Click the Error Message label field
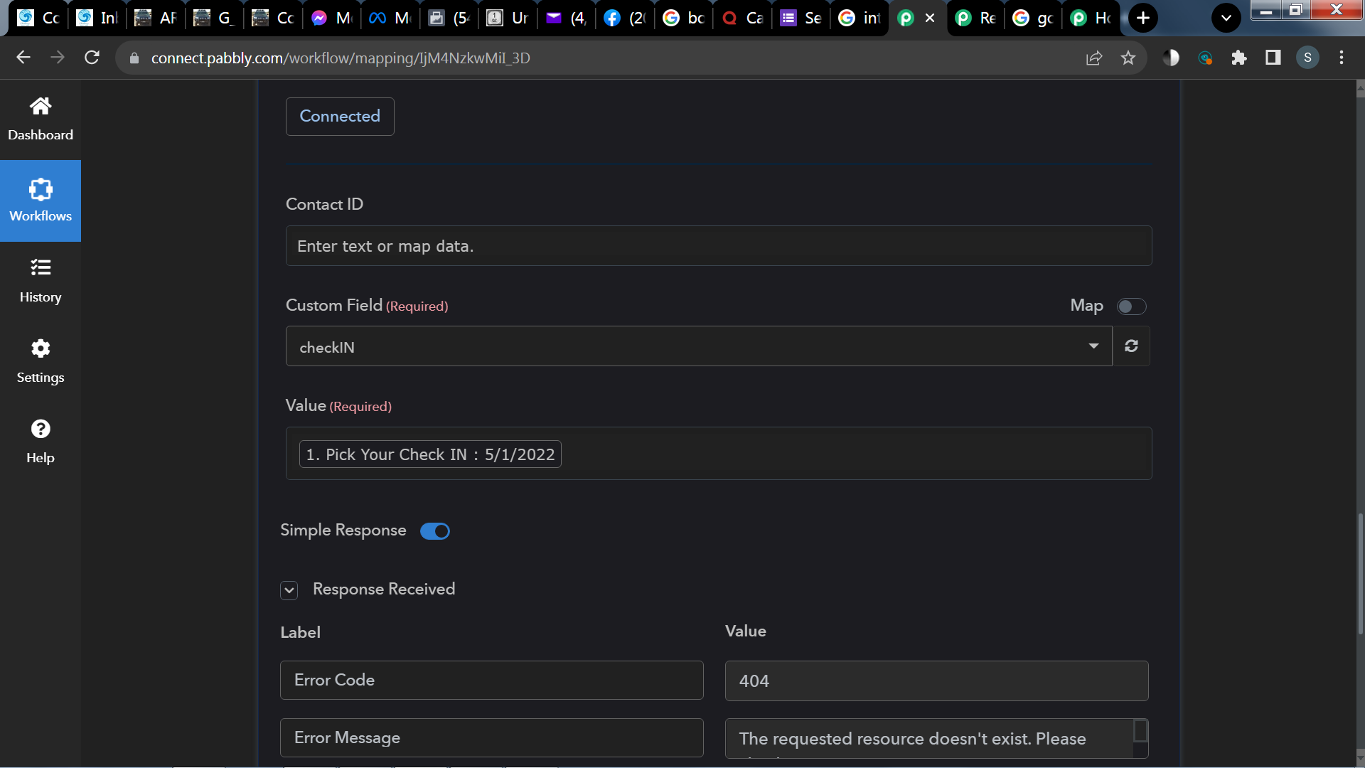 pyautogui.click(x=492, y=737)
